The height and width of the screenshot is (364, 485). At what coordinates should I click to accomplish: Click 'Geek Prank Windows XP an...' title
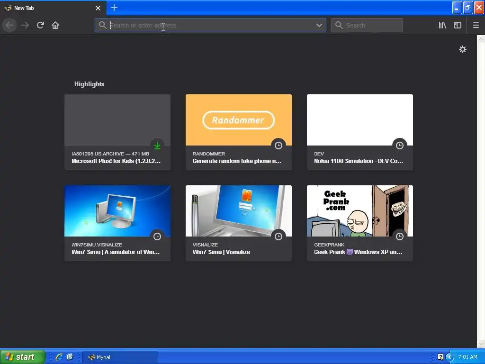click(358, 252)
